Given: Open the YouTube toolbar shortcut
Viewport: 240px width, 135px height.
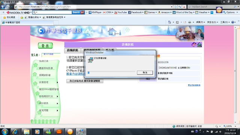Looking at the screenshot, I should [121, 12].
